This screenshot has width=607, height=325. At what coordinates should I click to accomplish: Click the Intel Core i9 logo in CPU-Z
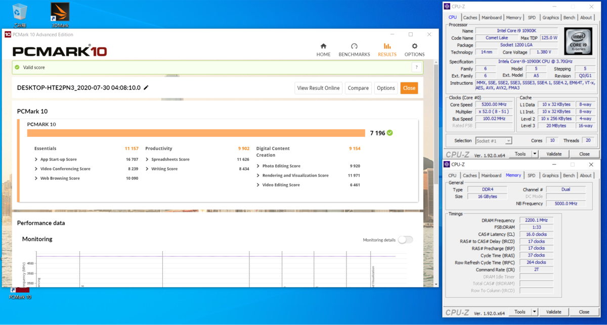[579, 42]
